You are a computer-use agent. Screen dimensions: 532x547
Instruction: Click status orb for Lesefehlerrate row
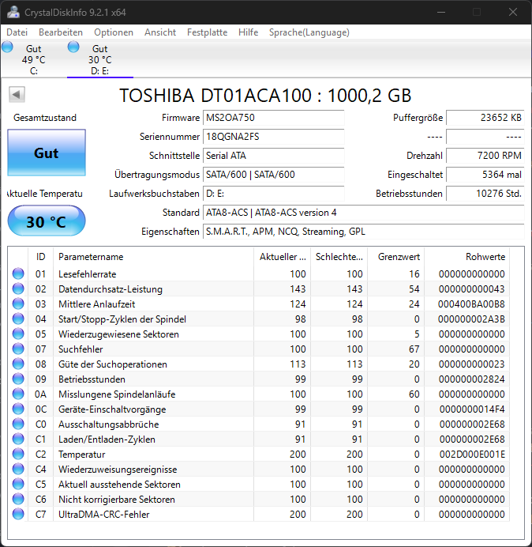coord(18,273)
